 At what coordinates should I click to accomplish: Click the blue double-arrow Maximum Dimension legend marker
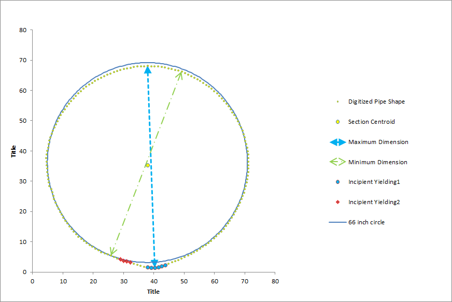click(x=338, y=142)
